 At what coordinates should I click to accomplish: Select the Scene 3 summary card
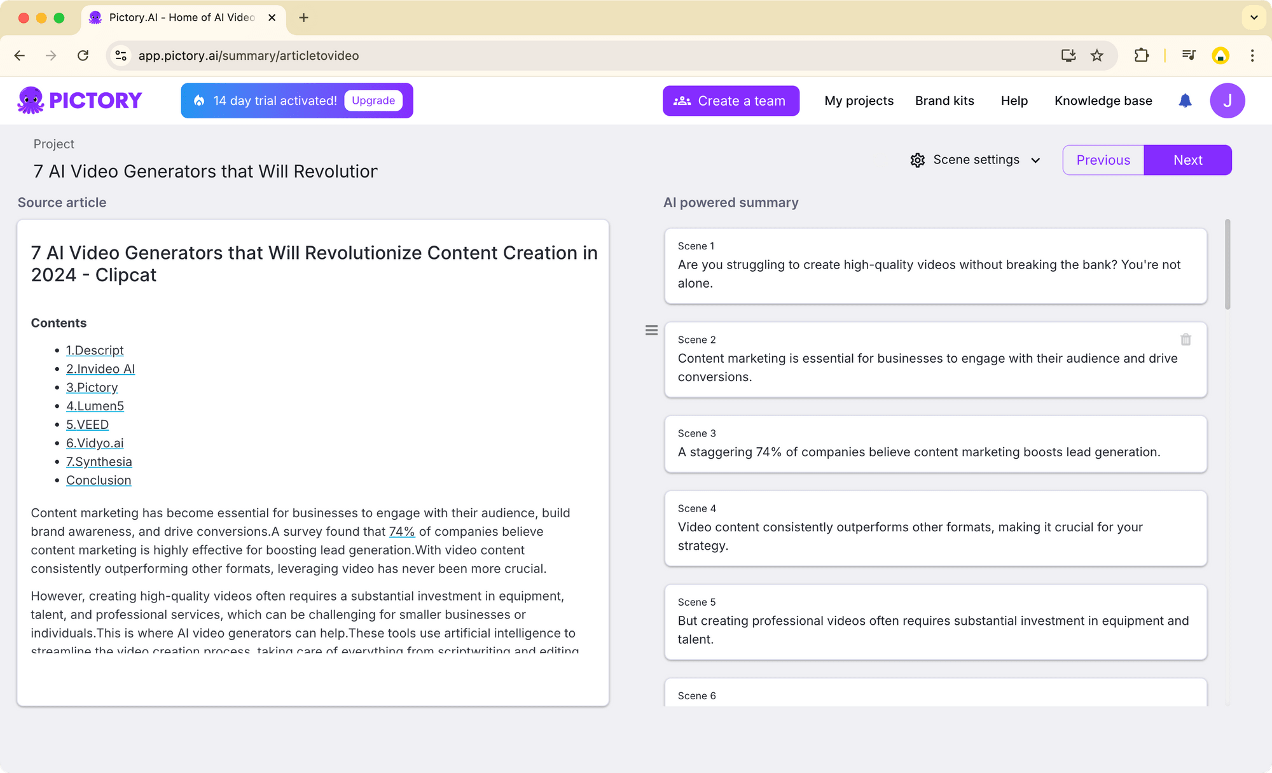(936, 444)
